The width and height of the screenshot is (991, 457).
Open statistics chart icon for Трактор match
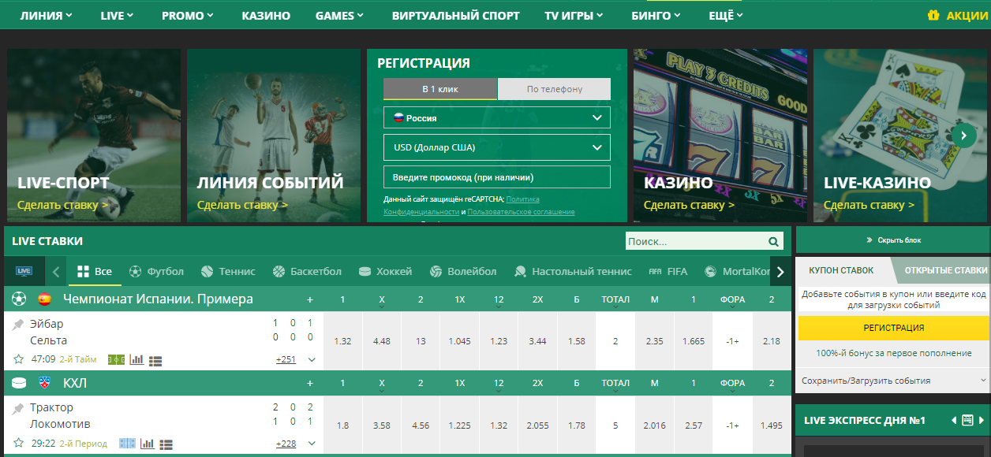148,443
